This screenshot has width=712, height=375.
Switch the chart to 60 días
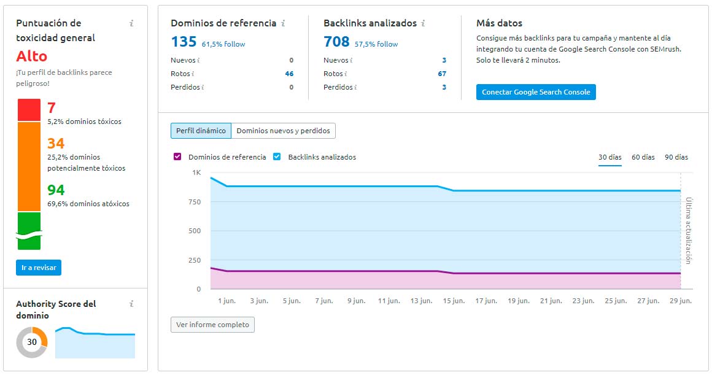pyautogui.click(x=643, y=157)
